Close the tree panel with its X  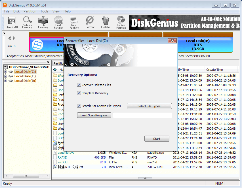48,62
